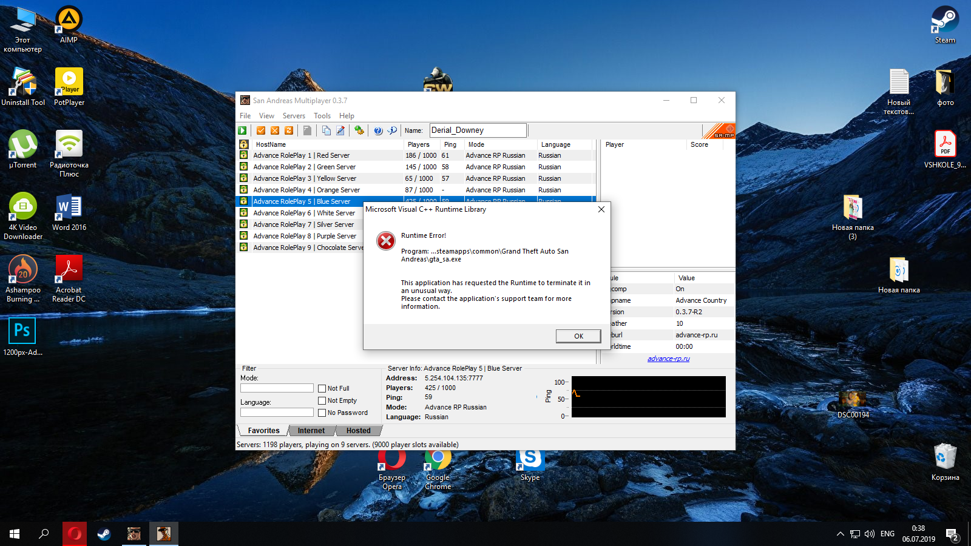
Task: Click the About info bubble toolbar icon
Action: point(393,130)
